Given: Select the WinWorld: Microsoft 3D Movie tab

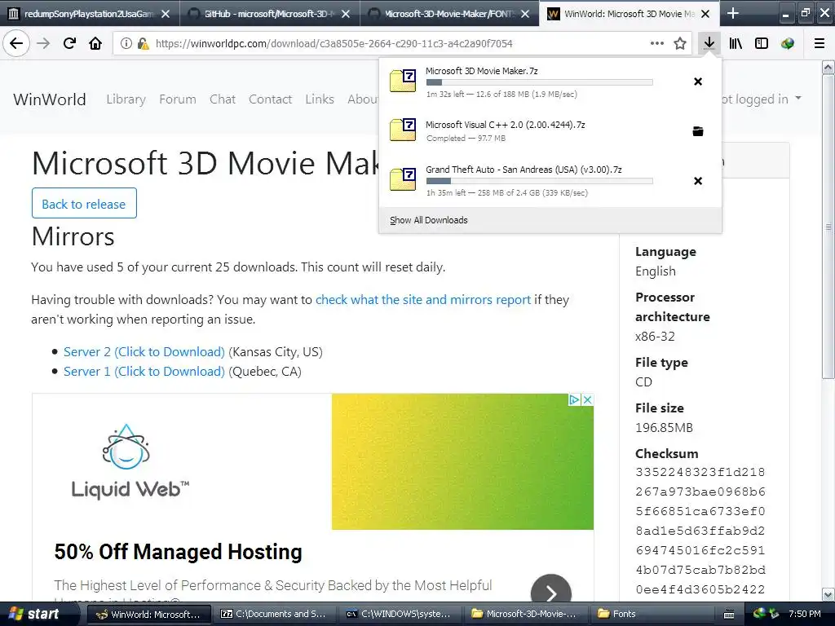Looking at the screenshot, I should (x=629, y=14).
